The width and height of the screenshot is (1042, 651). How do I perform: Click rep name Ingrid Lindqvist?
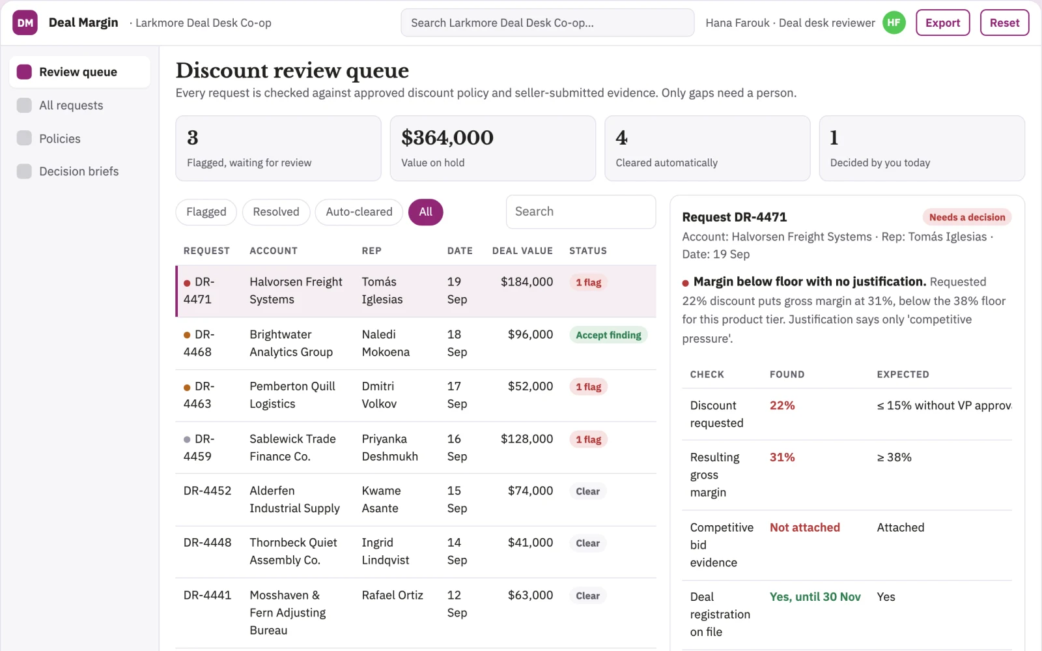pos(386,552)
